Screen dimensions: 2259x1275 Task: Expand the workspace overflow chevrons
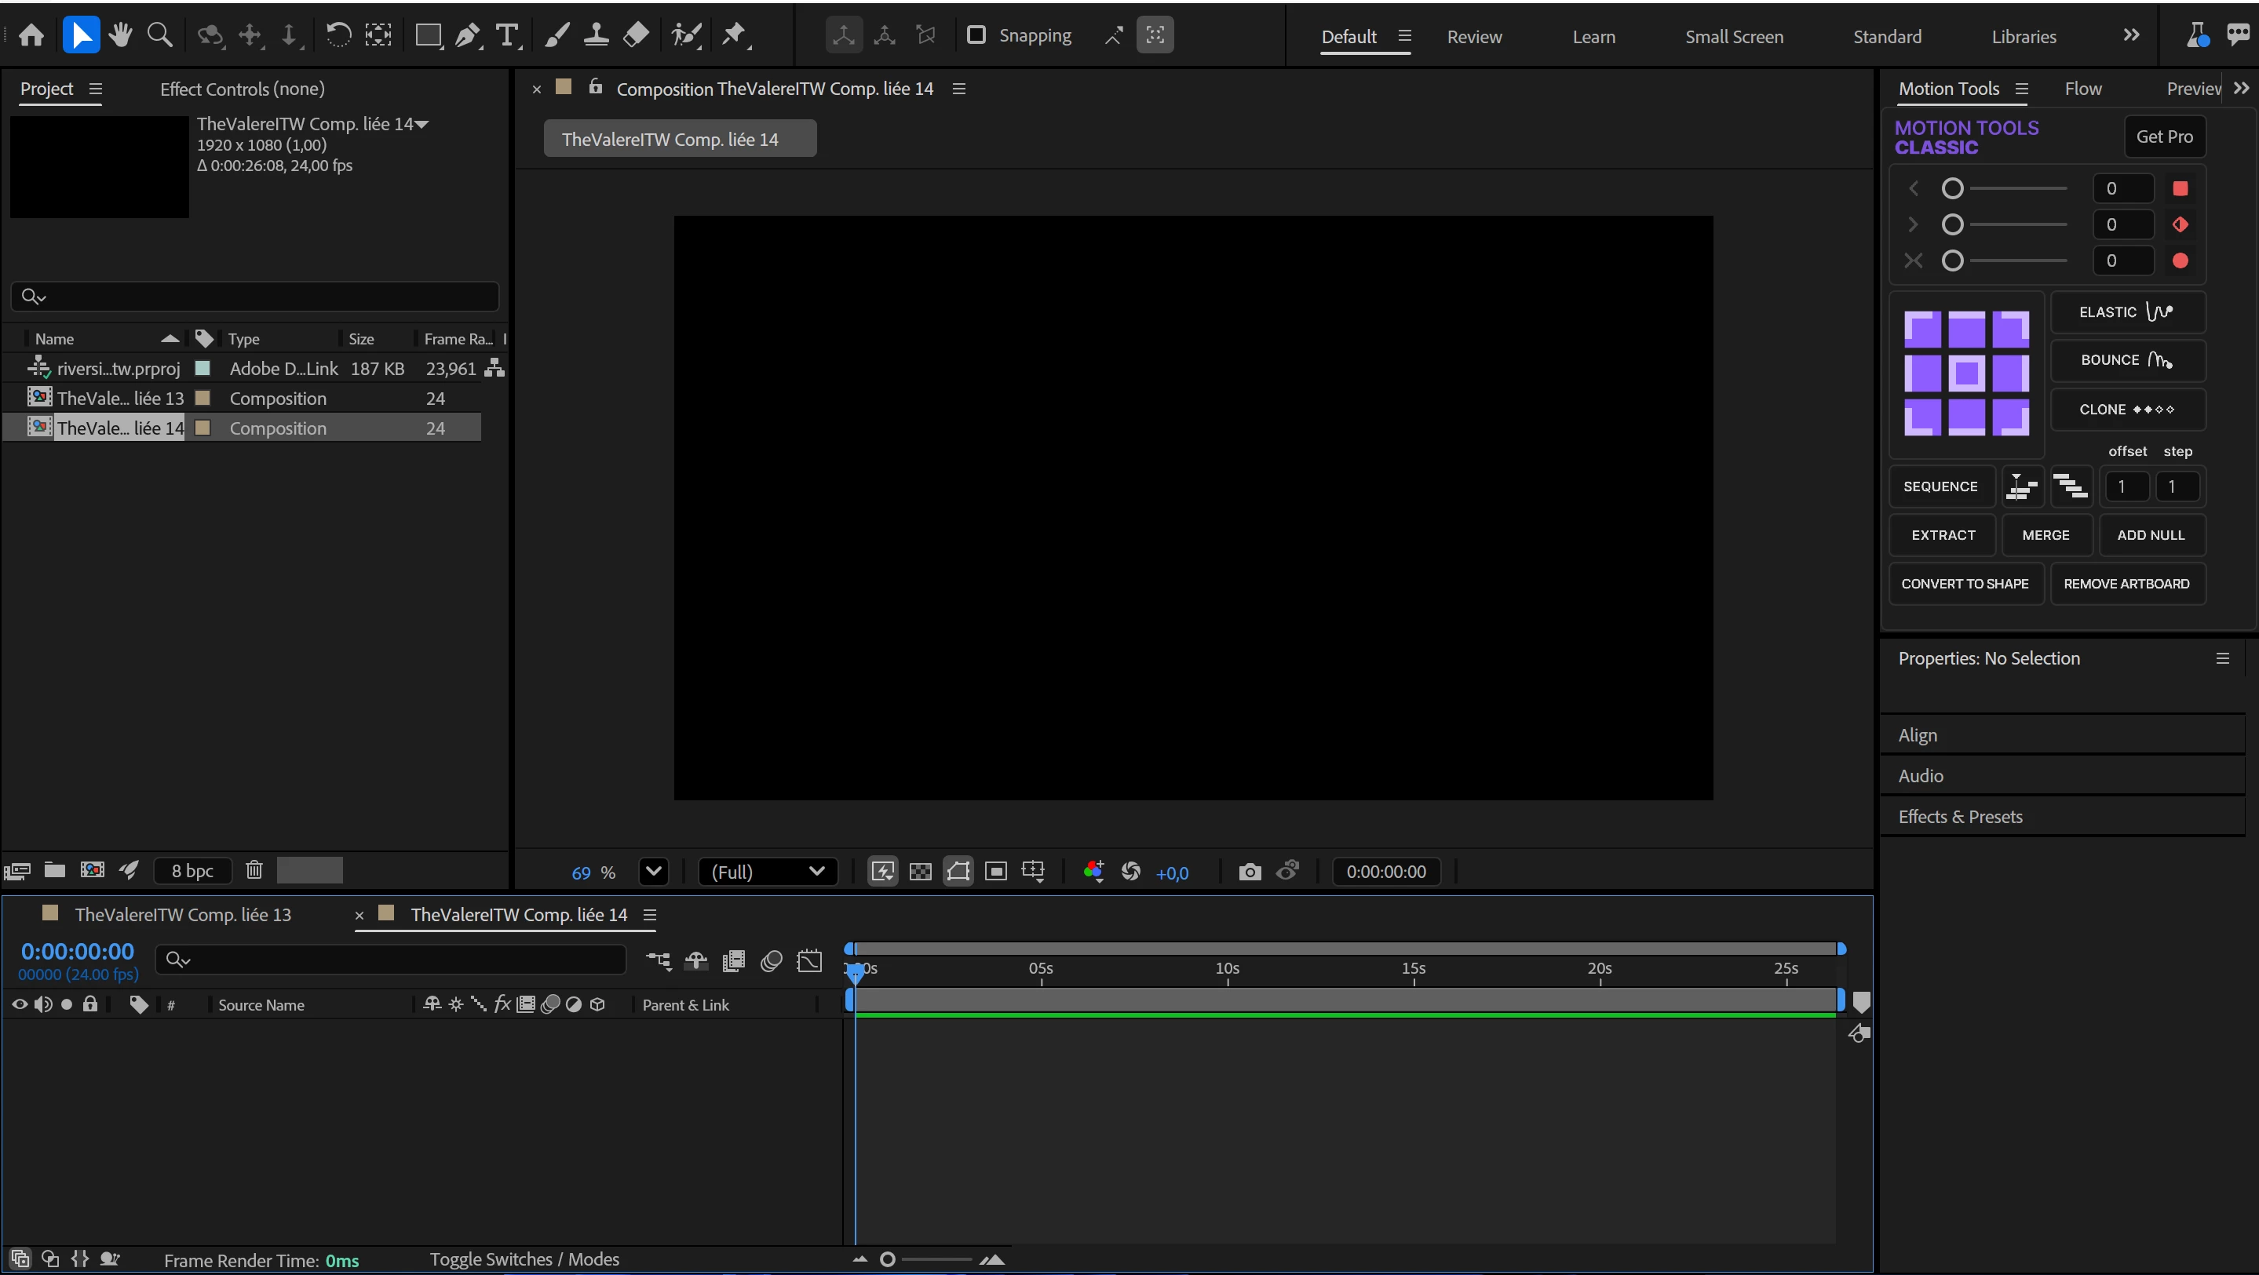click(2131, 35)
